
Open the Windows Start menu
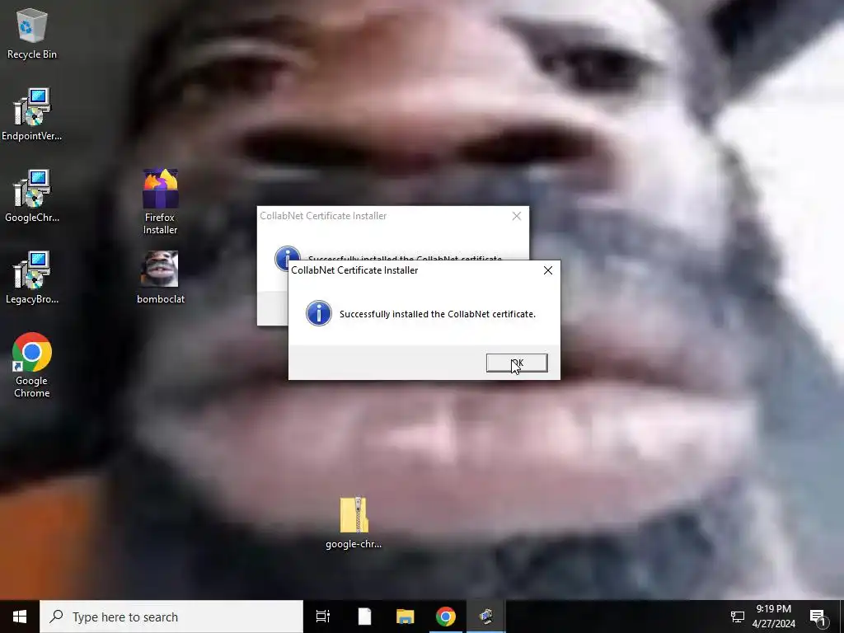point(20,617)
